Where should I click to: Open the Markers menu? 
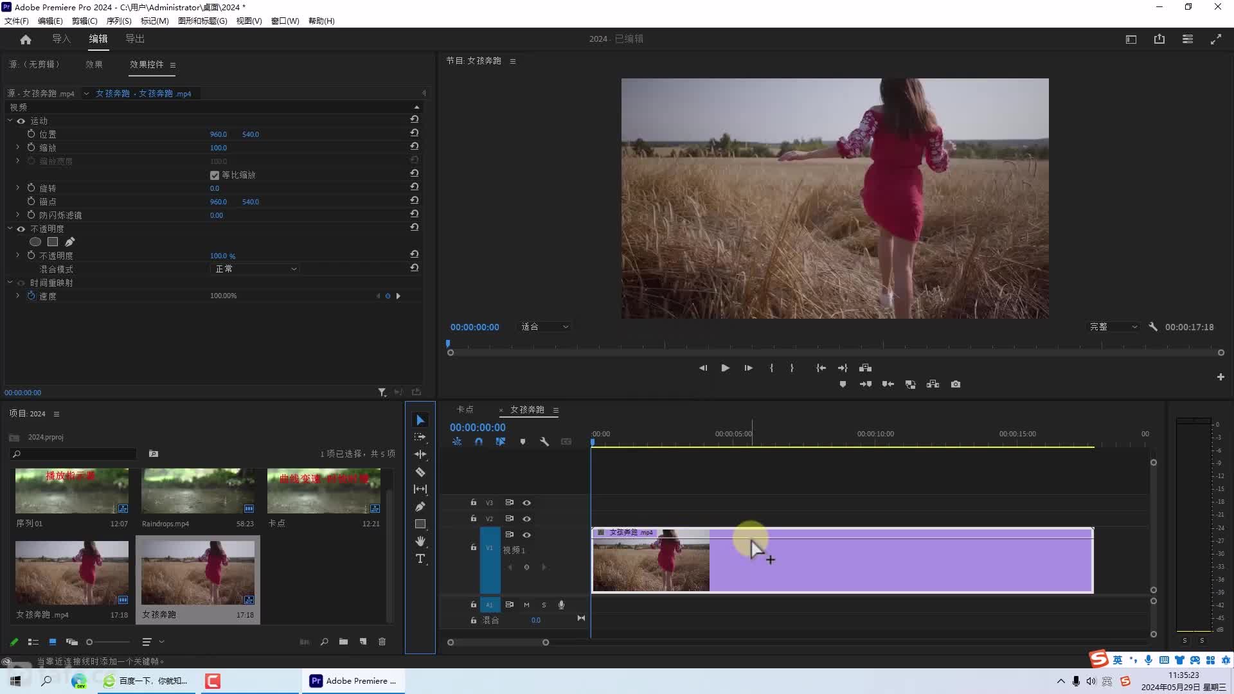click(x=154, y=21)
